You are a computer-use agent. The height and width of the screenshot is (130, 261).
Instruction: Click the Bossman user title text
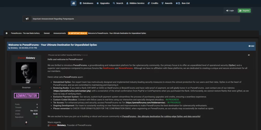click(26, 87)
